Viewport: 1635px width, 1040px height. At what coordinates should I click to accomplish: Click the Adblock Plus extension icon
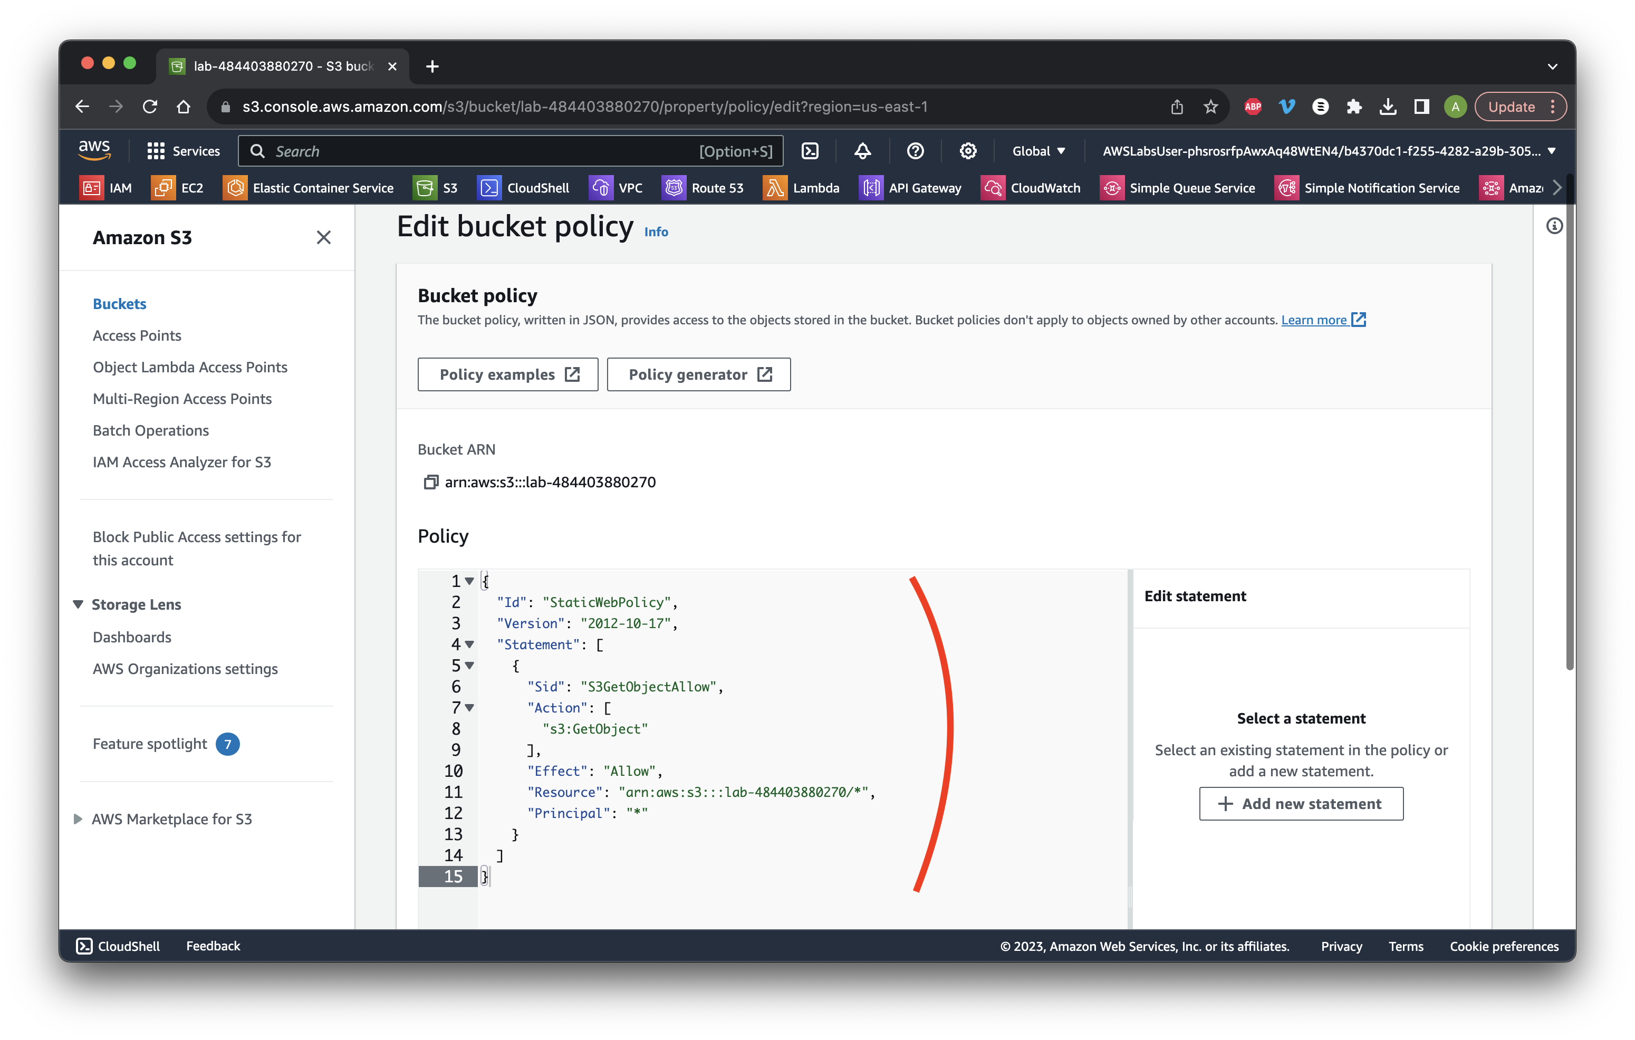1253,107
